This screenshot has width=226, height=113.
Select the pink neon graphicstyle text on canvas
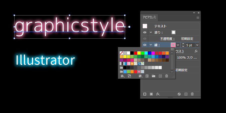(70, 27)
